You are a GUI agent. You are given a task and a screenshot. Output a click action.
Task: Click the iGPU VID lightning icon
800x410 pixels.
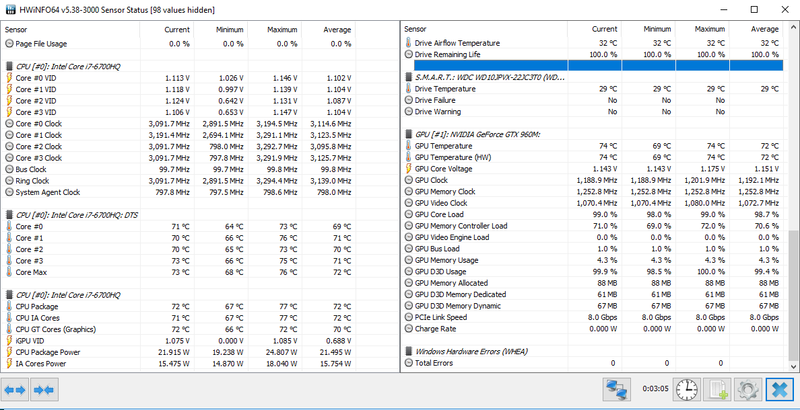[9, 340]
